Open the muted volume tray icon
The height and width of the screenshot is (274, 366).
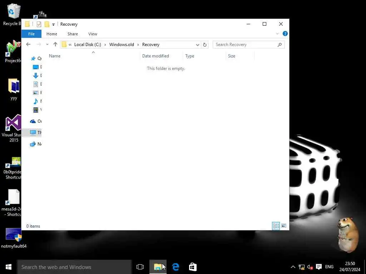[x=310, y=267]
